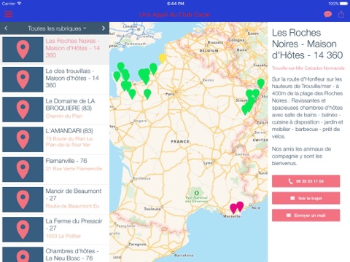The image size is (350, 262).
Task: Click the Voir le trajet button
Action: 306,198
